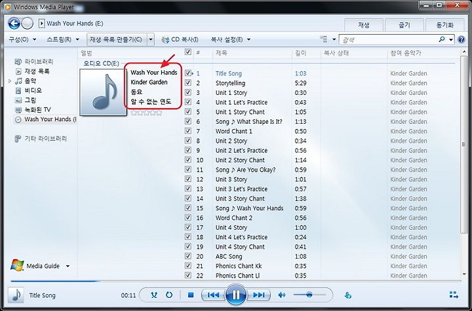Uncheck track 11 Are You Okay?
The image size is (472, 311).
188,169
